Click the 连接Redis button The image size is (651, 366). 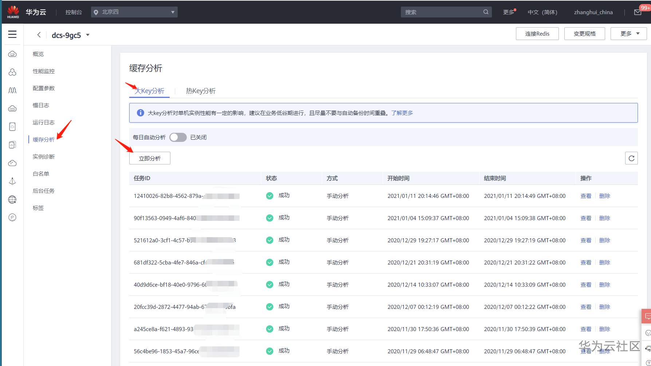(537, 34)
